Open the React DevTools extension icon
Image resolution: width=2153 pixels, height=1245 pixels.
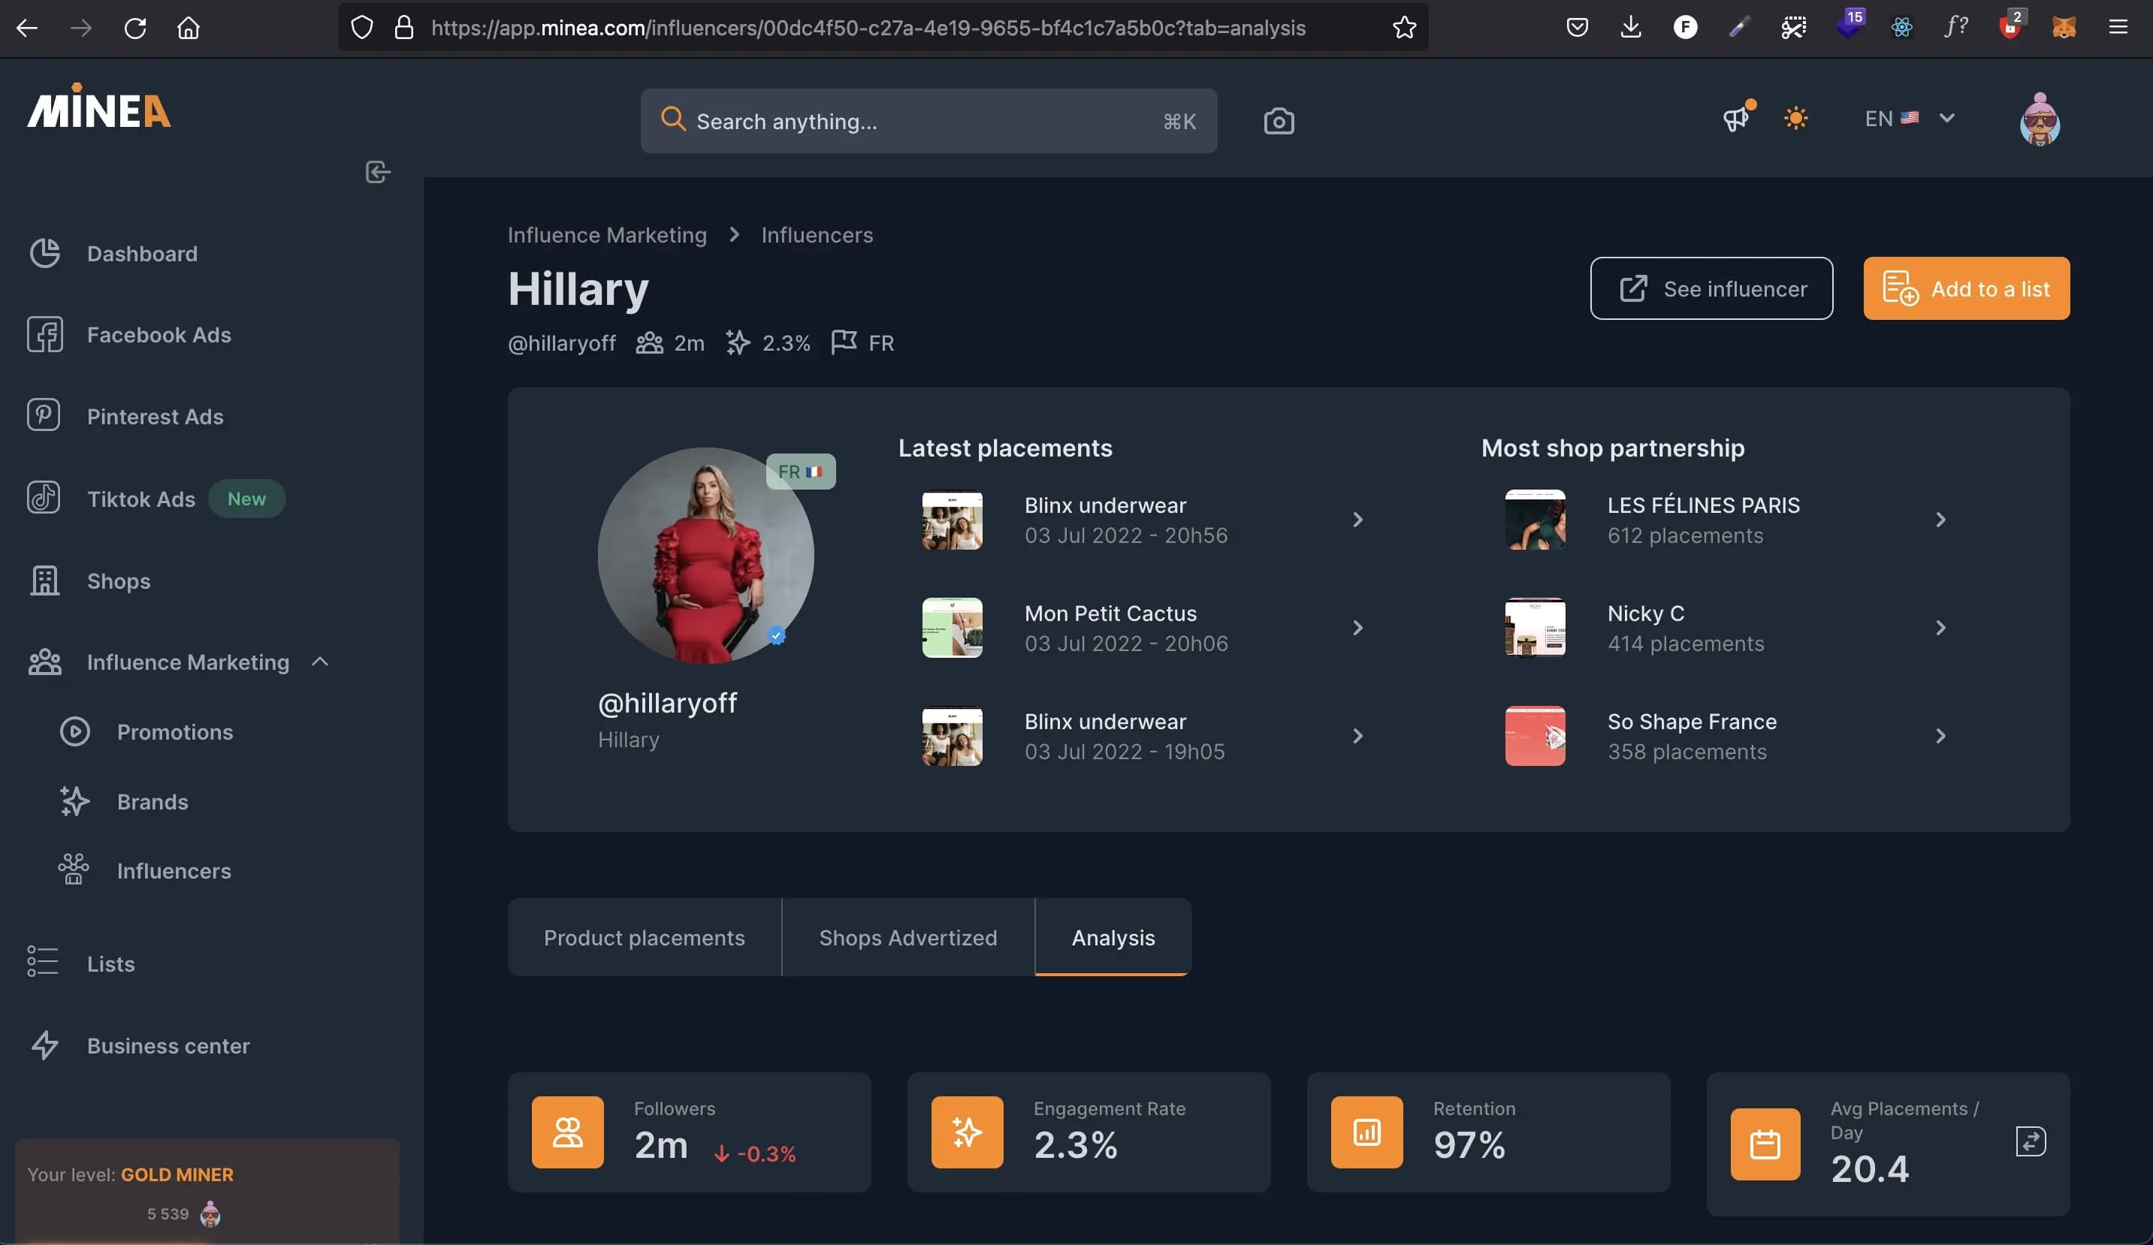[x=1901, y=27]
